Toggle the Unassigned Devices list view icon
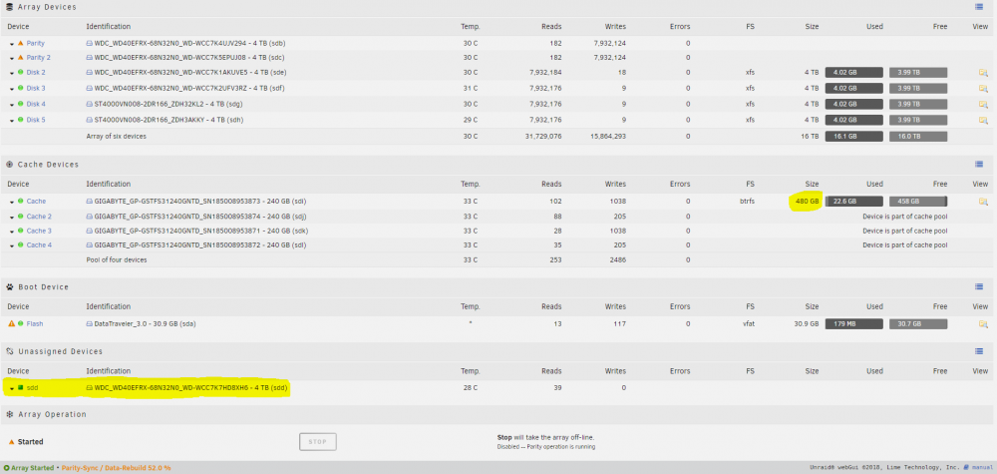The image size is (997, 474). tap(979, 351)
